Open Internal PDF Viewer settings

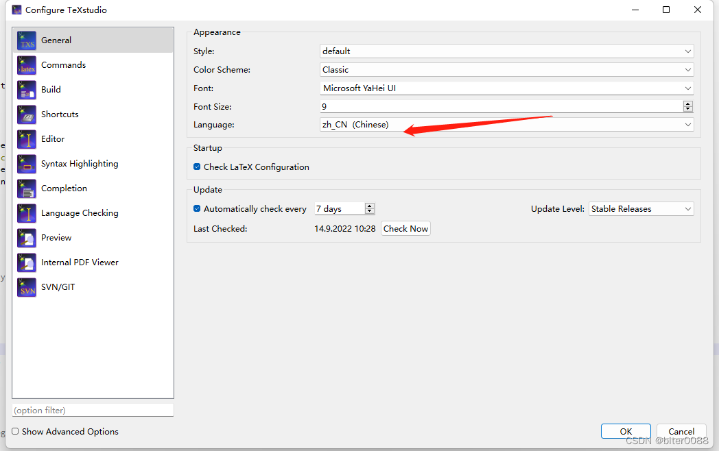(x=93, y=263)
